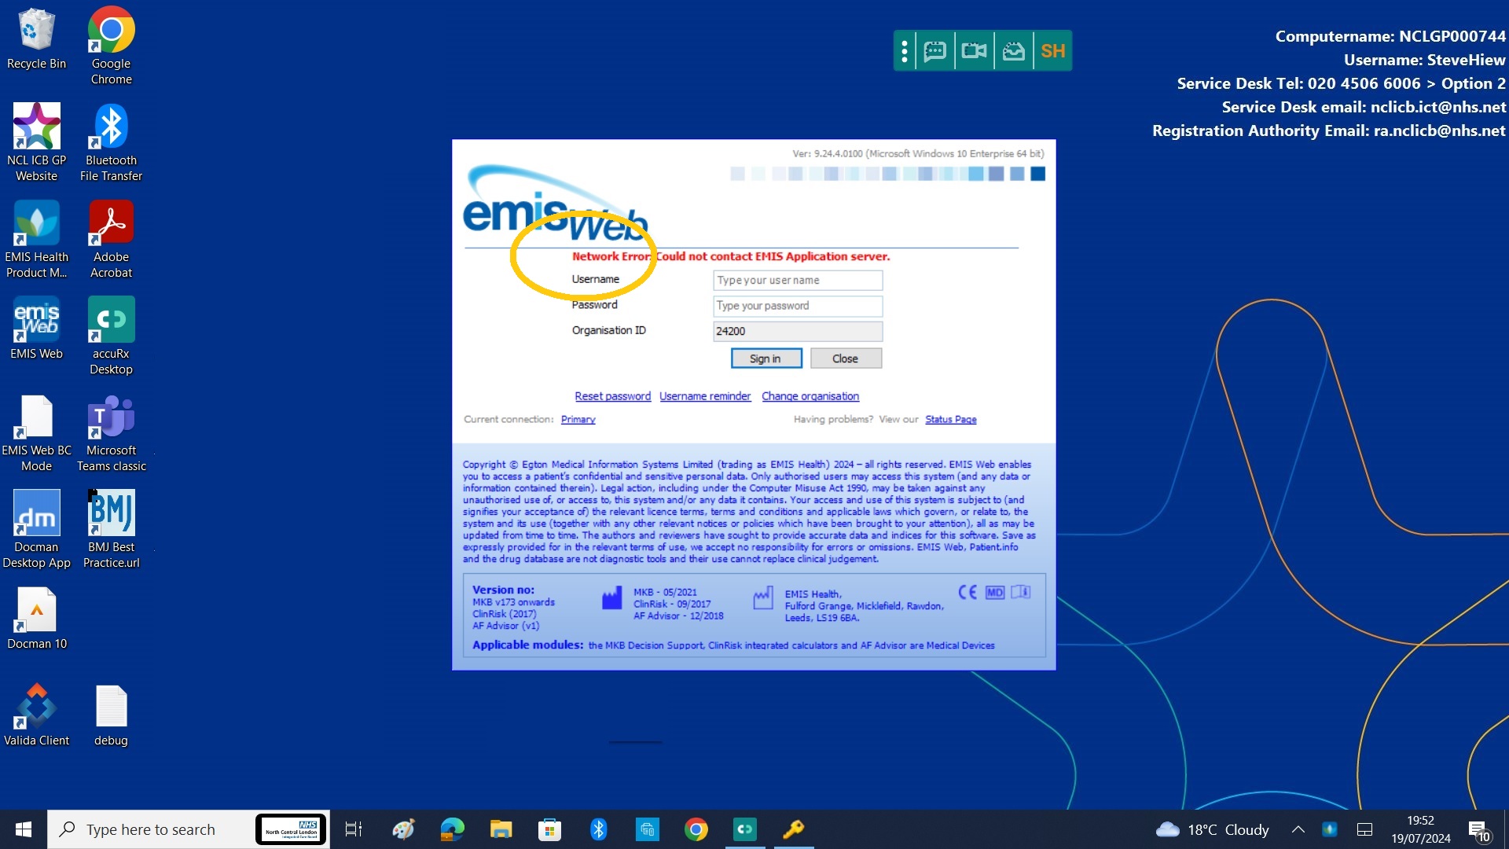
Task: Open the inbox icon on the teal toolbar
Action: pyautogui.click(x=1013, y=50)
